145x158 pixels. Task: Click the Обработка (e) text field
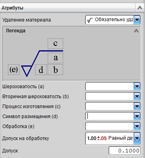tap(110, 126)
